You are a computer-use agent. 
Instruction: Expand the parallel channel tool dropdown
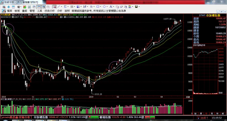point(94,6)
